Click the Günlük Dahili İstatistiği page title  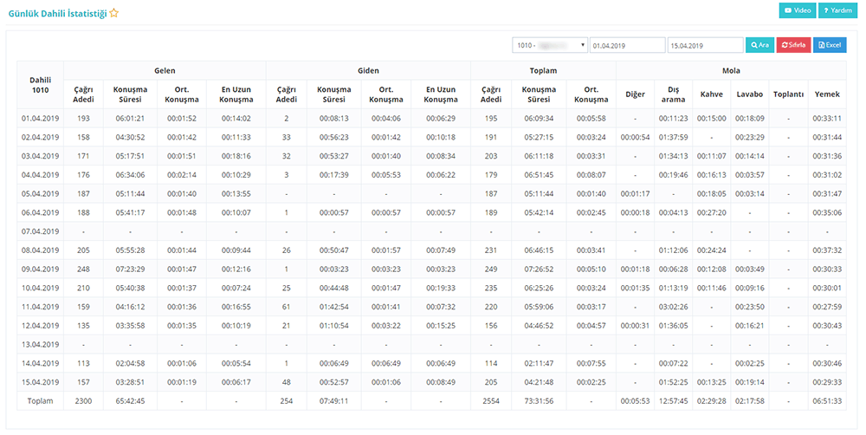(x=57, y=14)
